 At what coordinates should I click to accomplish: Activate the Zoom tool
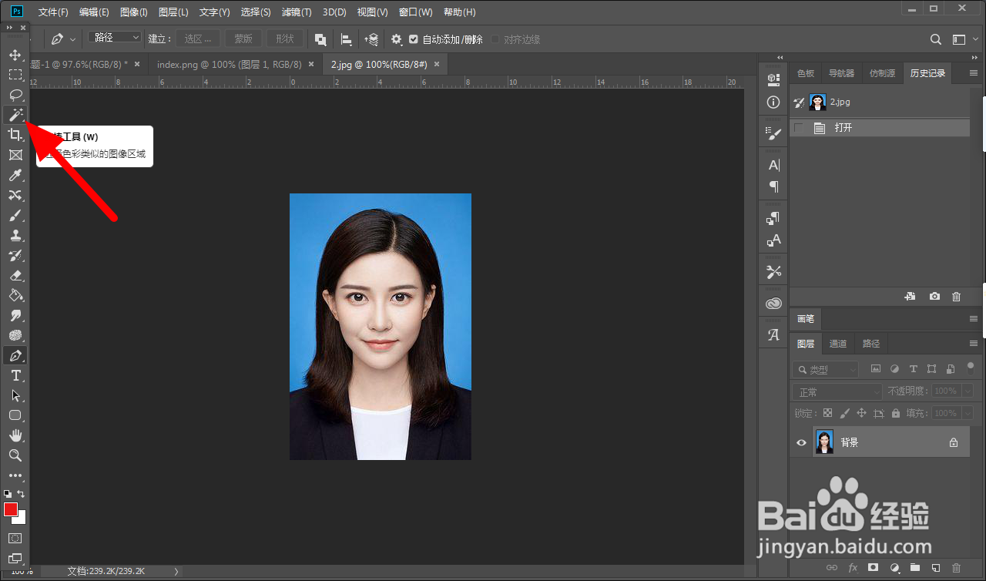pos(15,455)
